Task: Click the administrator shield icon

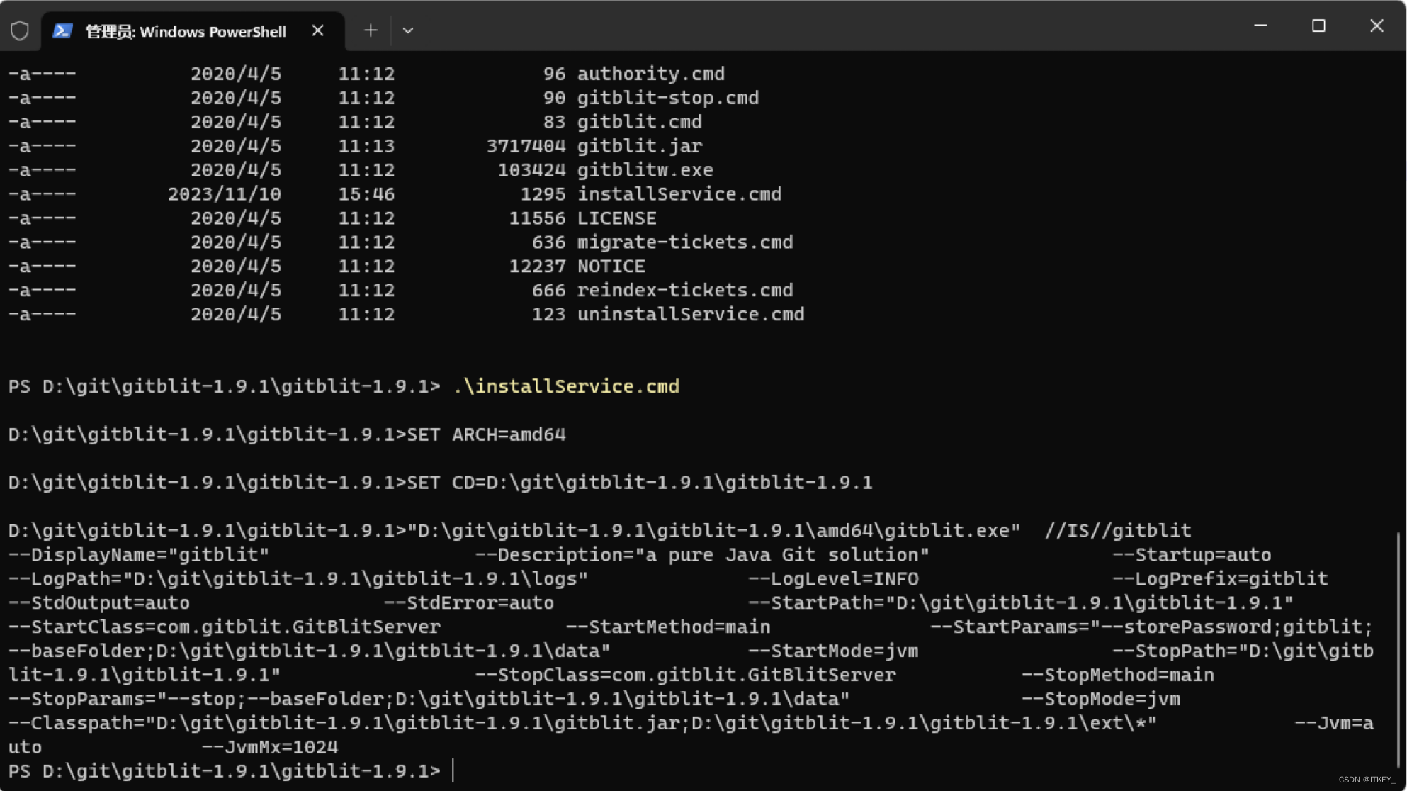Action: click(20, 30)
